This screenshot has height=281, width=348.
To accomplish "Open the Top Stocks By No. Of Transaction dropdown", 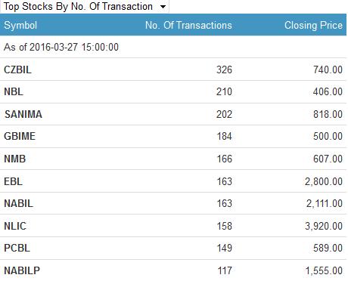I will [85, 7].
